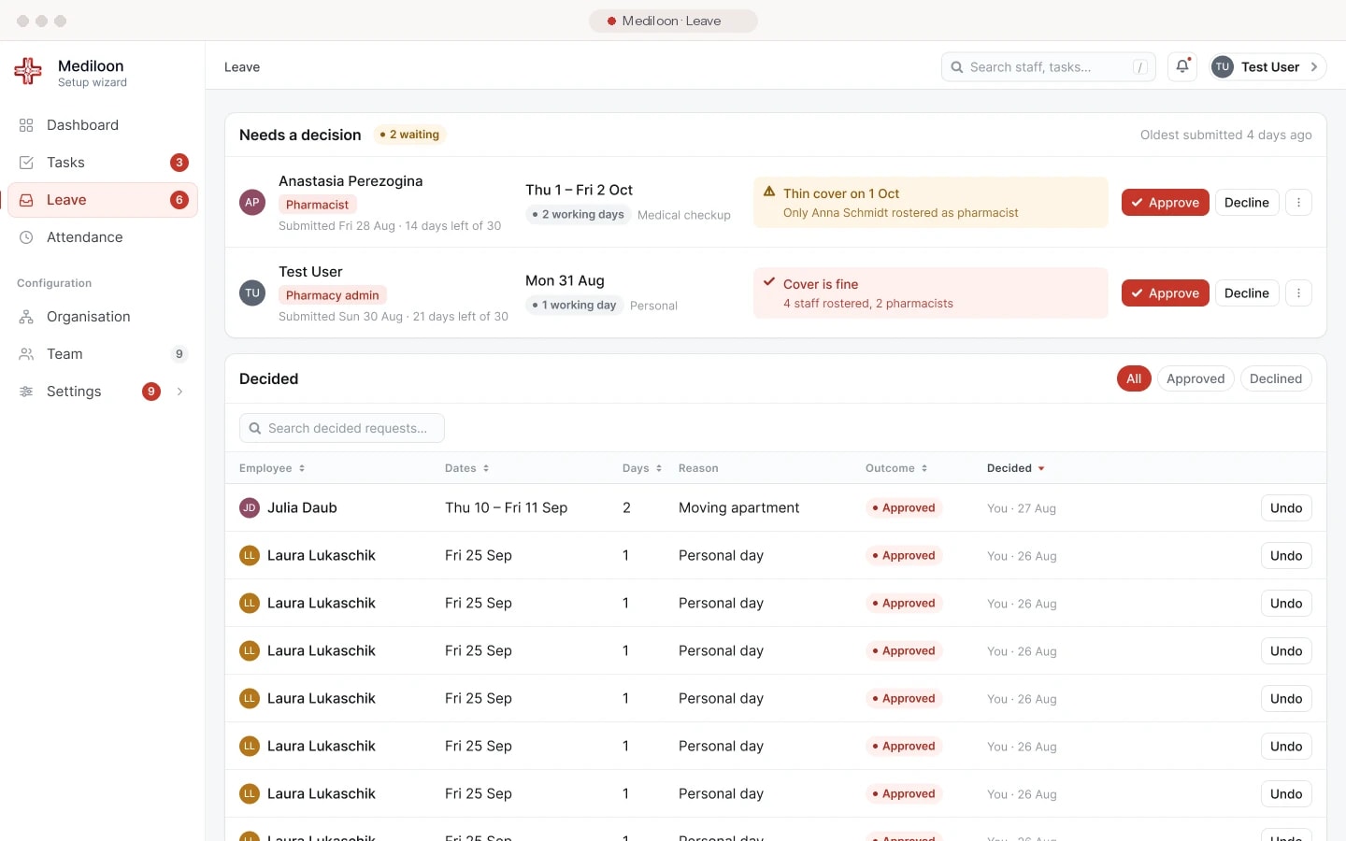Decline Anastasia Perezogina's leave request
Viewport: 1346px width, 841px height.
click(x=1247, y=203)
